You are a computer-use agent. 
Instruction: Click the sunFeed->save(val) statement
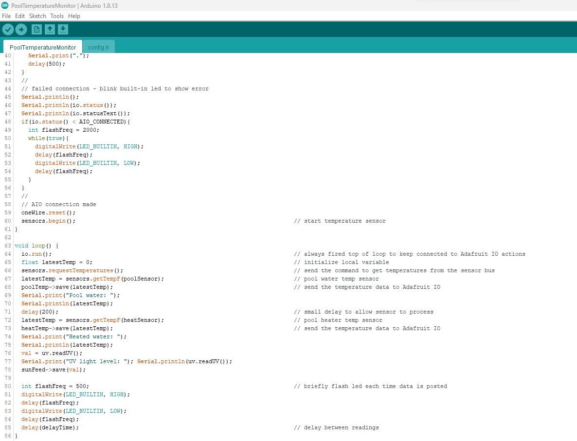[53, 370]
